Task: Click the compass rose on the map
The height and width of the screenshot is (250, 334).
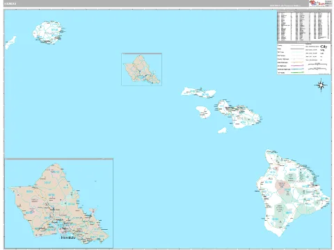Action: pos(321,85)
